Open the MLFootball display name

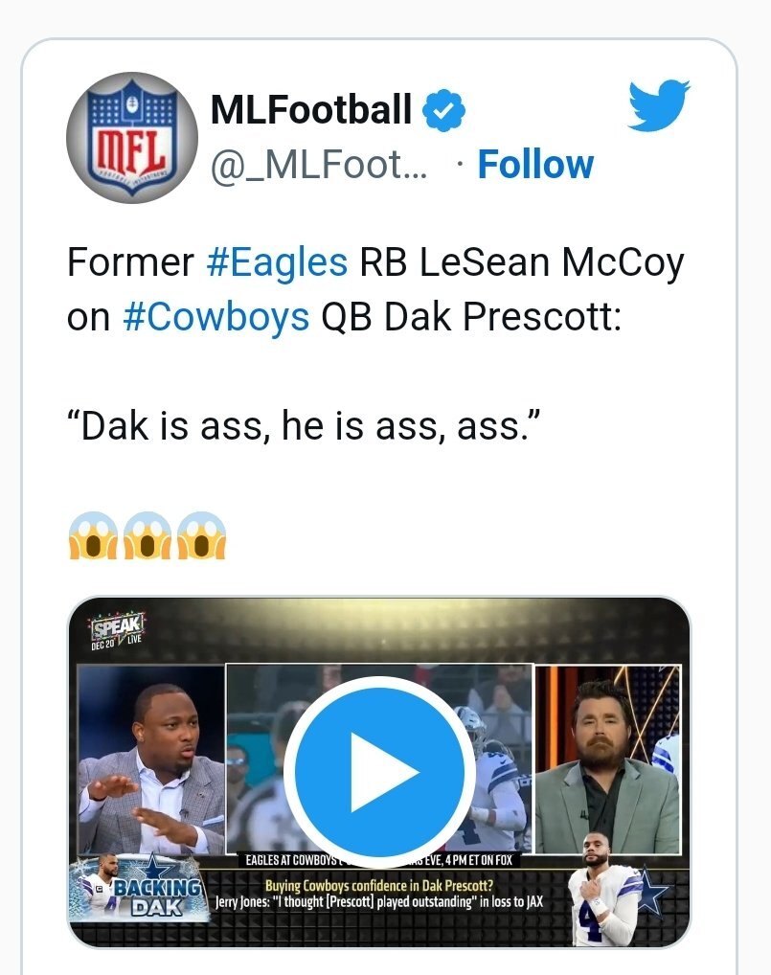click(x=311, y=111)
